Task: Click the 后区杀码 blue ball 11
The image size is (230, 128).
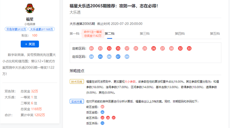Action: 102,123
